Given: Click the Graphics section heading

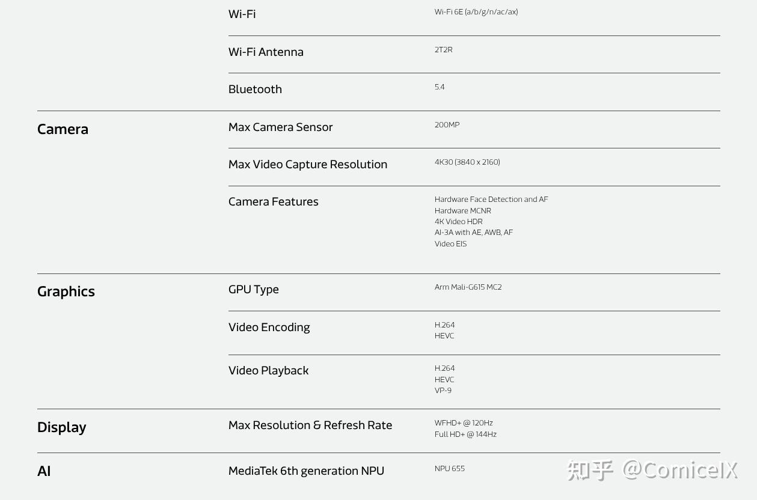Looking at the screenshot, I should (66, 291).
